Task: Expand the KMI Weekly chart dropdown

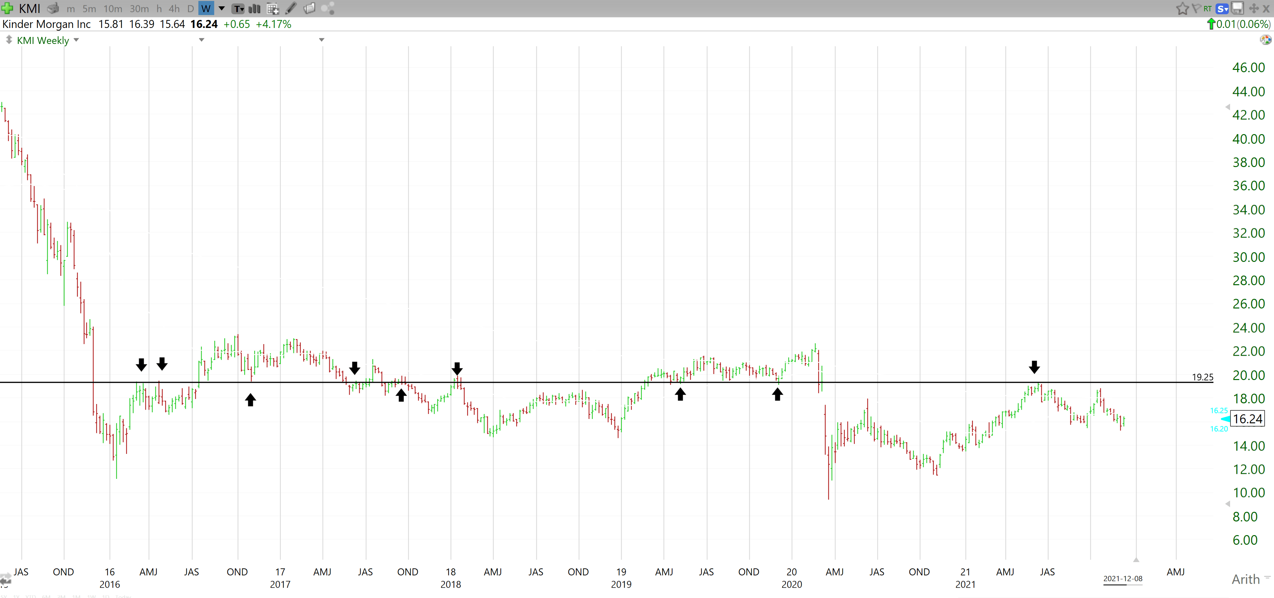Action: coord(76,40)
